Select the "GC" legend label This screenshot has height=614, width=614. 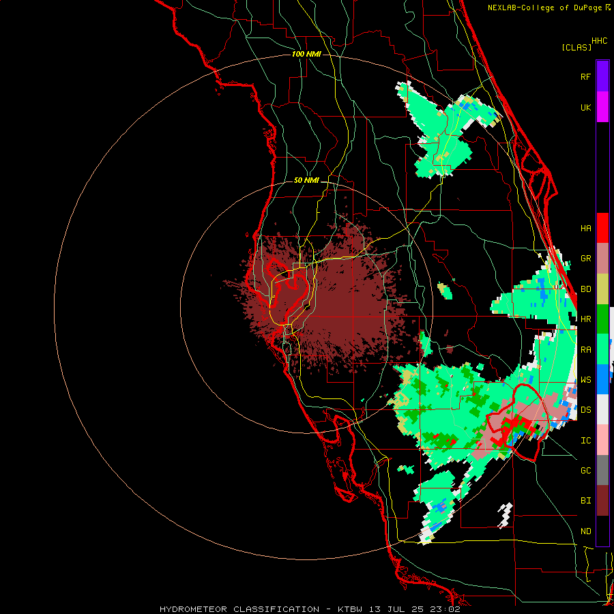tap(585, 471)
